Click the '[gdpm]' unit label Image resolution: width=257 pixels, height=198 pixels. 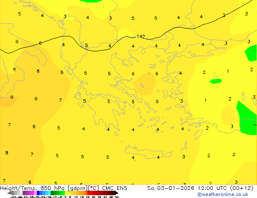[78, 188]
